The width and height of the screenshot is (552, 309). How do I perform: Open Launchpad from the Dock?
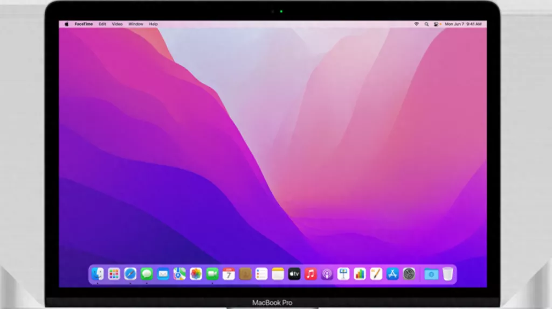point(114,274)
